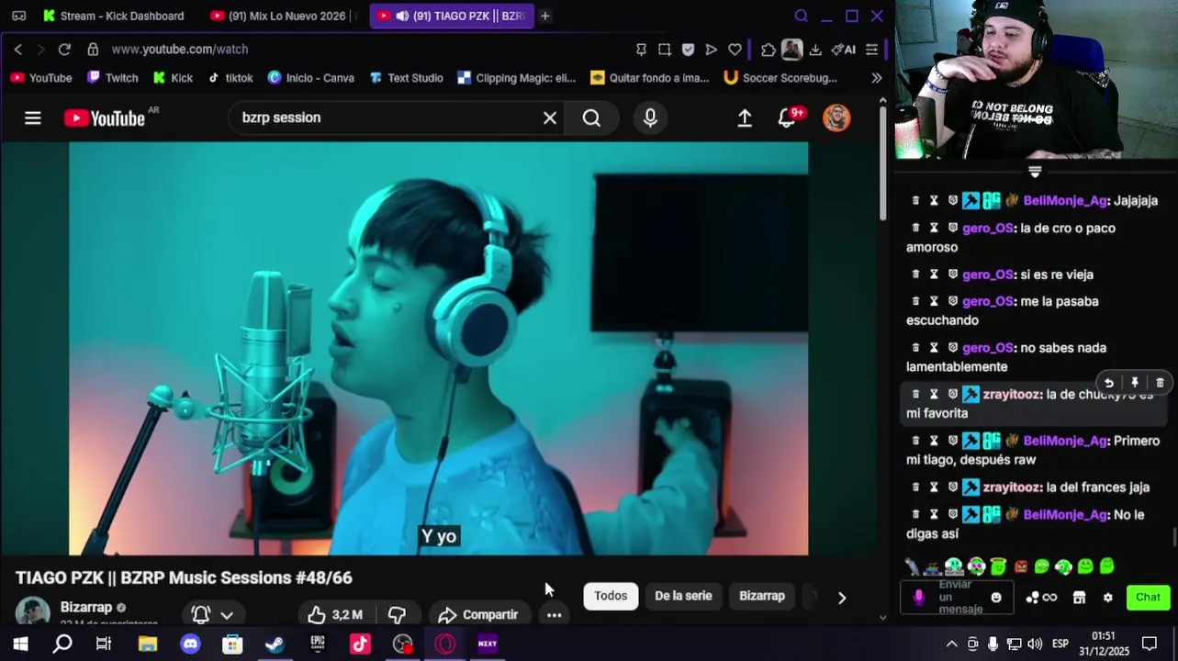Open the tab search magnifier

pyautogui.click(x=801, y=16)
